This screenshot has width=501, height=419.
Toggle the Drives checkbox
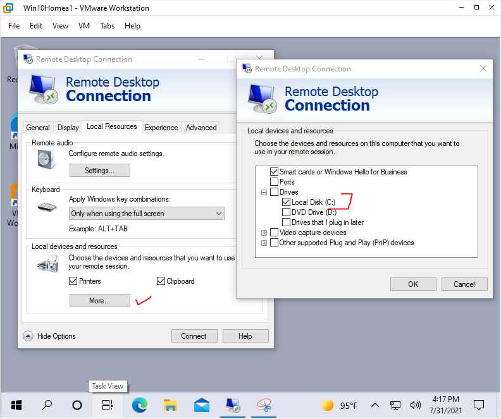(x=274, y=192)
